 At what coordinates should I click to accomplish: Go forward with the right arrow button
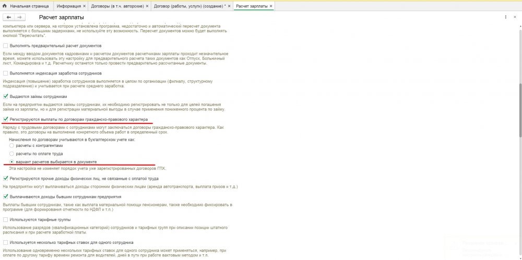pos(19,17)
